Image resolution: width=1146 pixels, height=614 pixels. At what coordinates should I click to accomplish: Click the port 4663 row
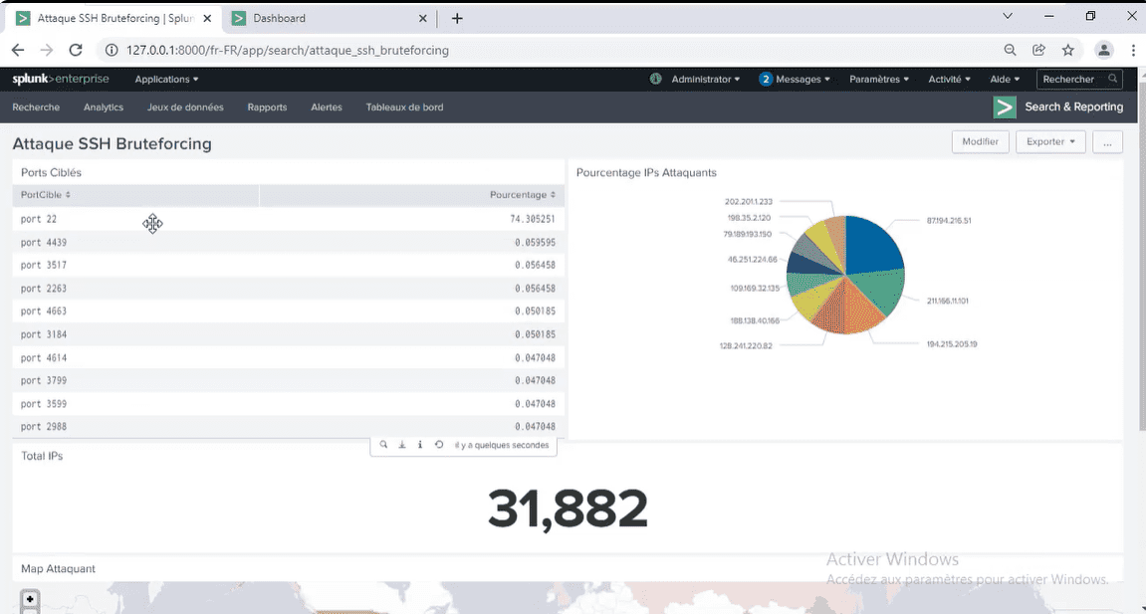point(288,311)
